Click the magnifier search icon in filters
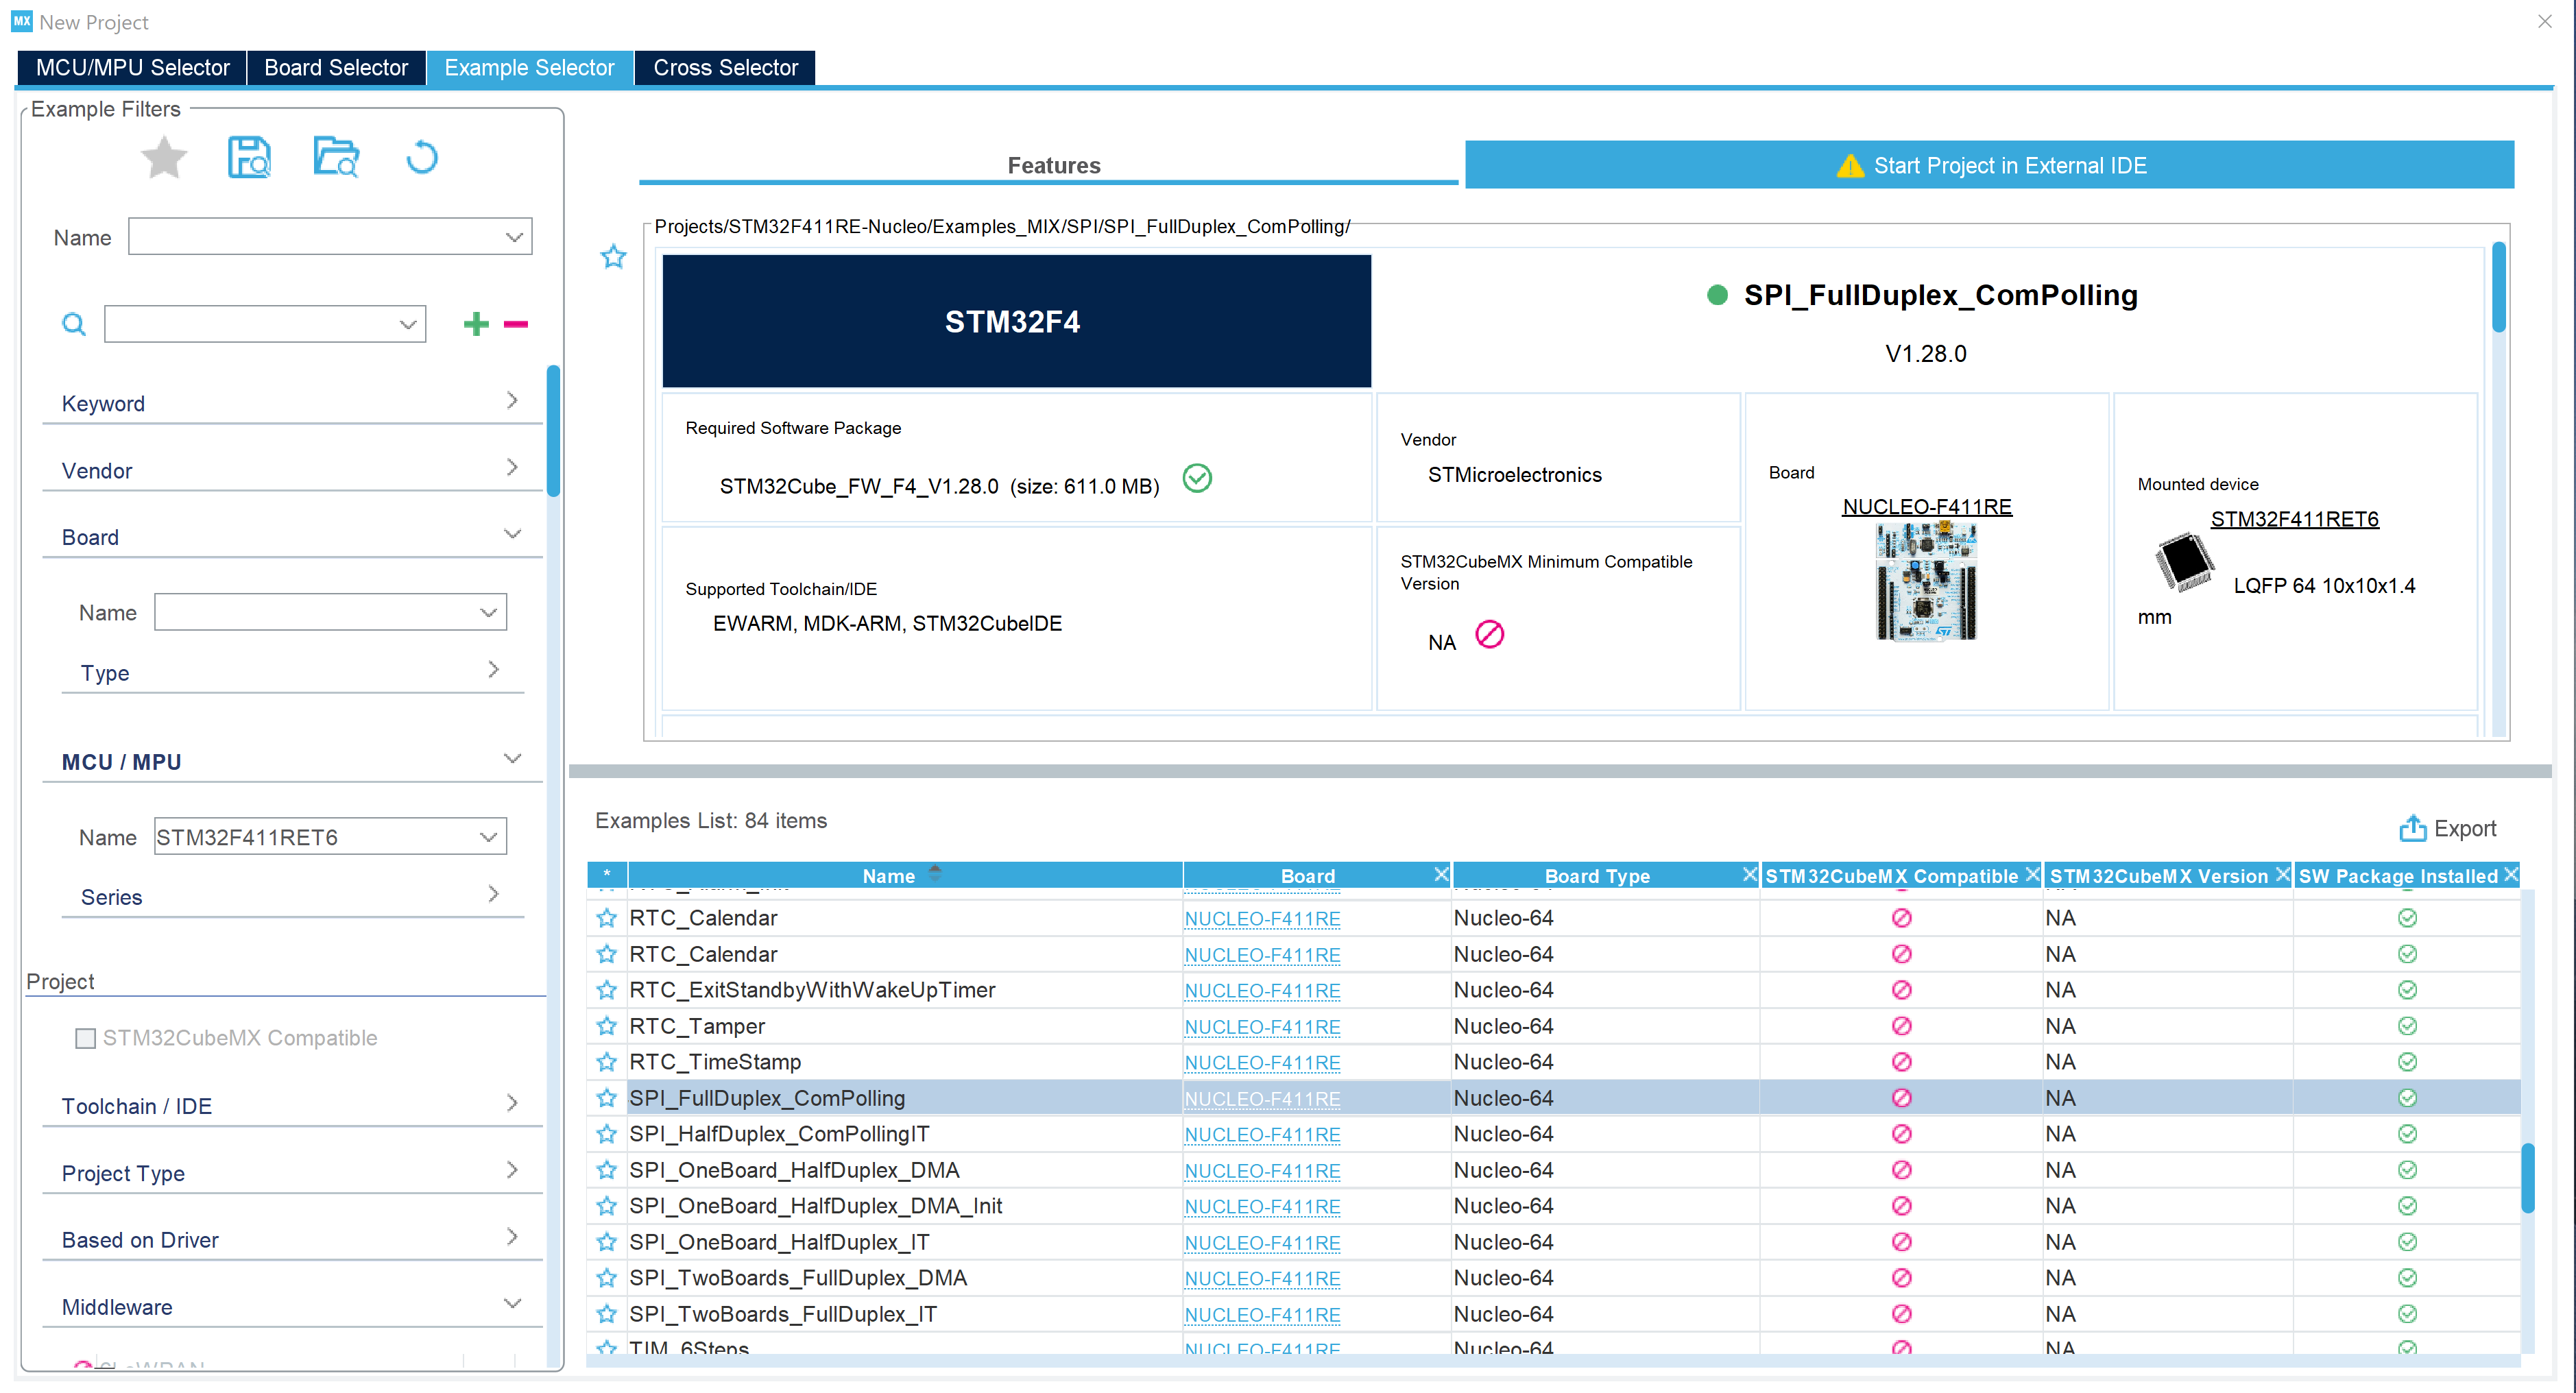 pyautogui.click(x=74, y=323)
